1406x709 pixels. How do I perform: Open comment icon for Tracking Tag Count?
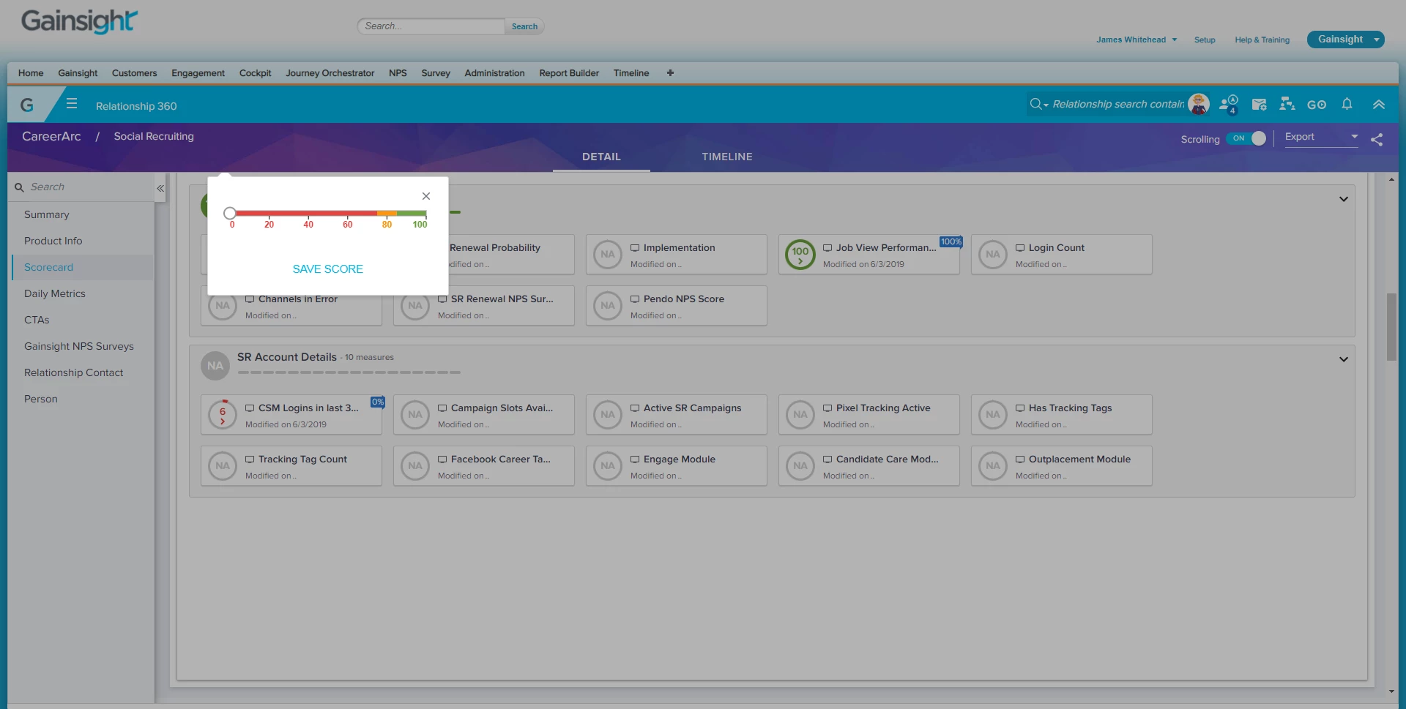coord(250,459)
